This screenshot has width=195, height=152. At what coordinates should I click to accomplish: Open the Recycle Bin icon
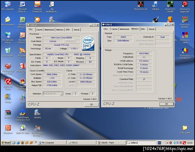7,51
